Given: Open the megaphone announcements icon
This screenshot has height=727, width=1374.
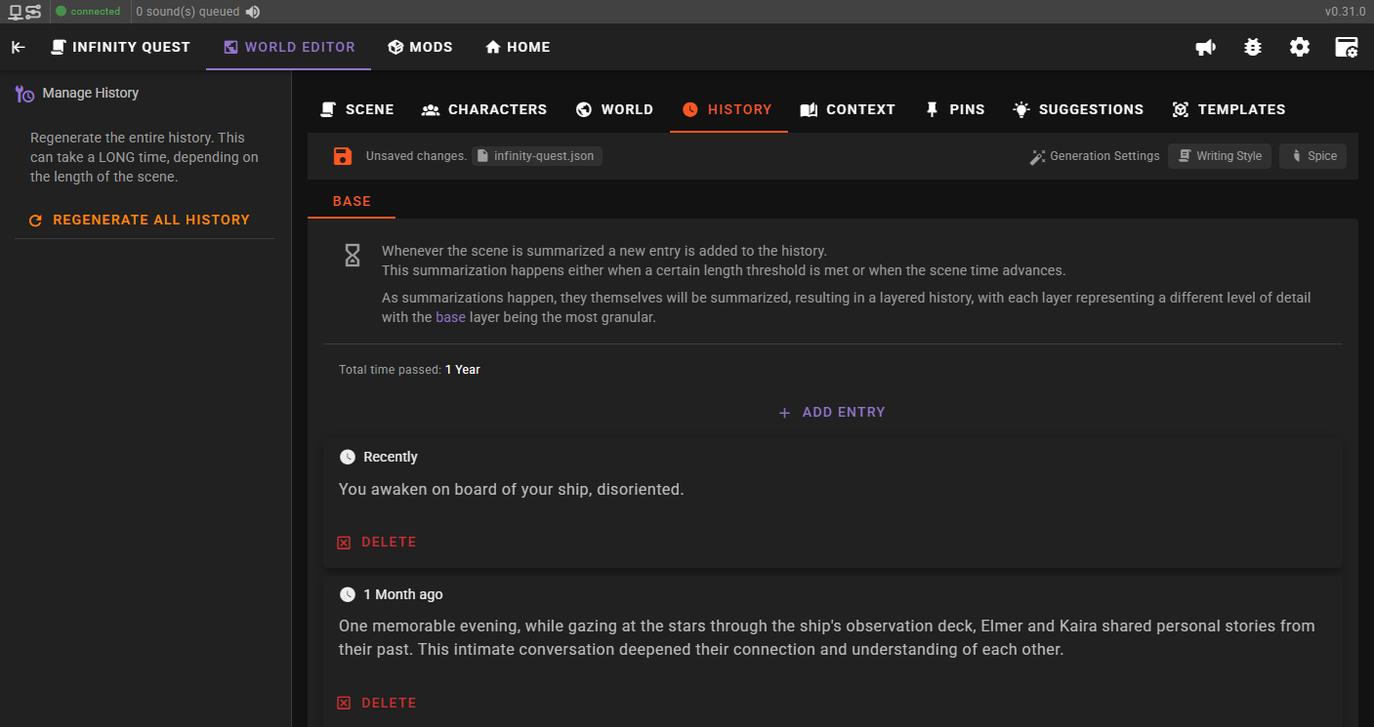Looking at the screenshot, I should pyautogui.click(x=1206, y=47).
